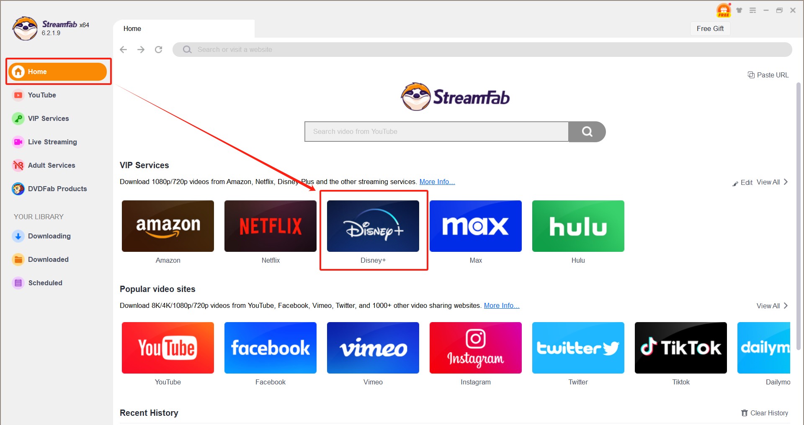This screenshot has width=804, height=425.
Task: Open YouTube in the sidebar
Action: coord(34,95)
